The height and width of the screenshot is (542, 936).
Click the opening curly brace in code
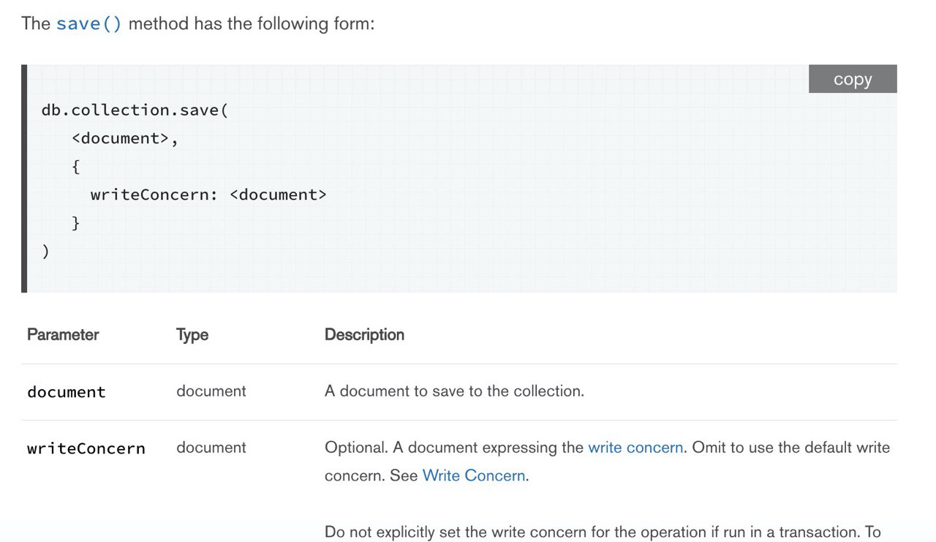[x=75, y=167]
